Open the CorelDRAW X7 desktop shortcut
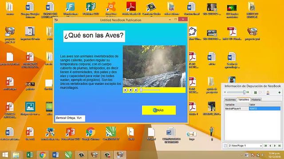Viewport: 284px width, 159px height. [111, 134]
